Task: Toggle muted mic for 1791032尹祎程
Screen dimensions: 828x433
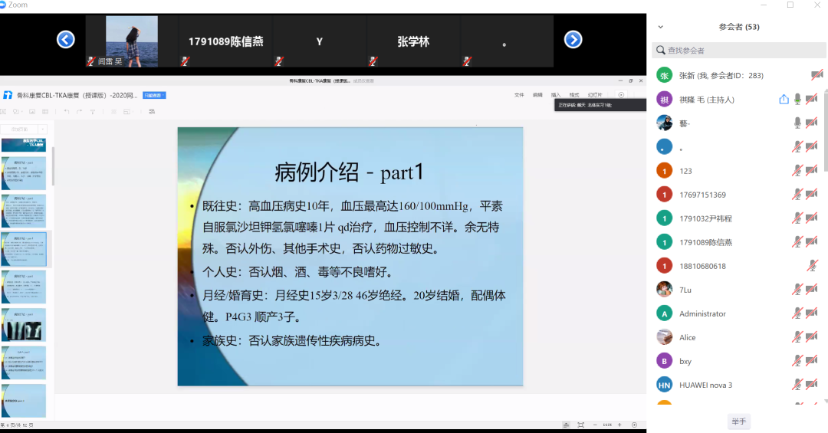Action: point(797,218)
